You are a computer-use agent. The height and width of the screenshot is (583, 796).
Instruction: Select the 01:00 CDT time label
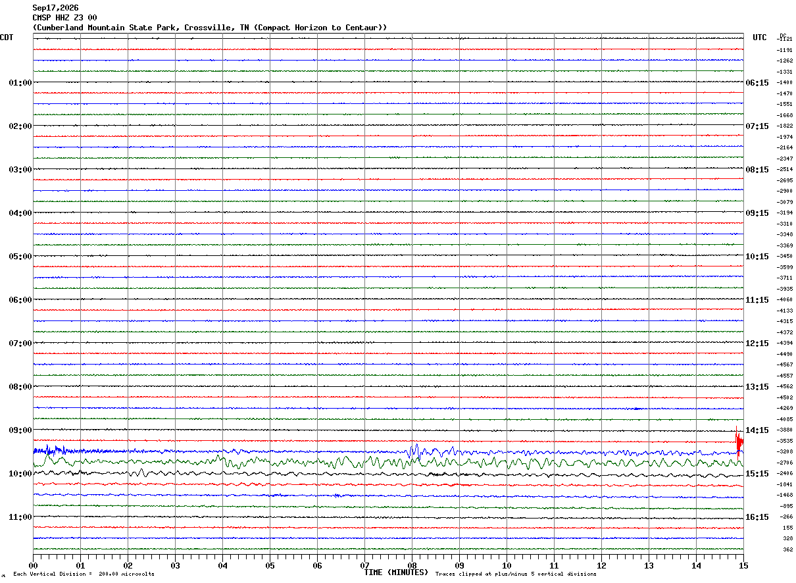pyautogui.click(x=20, y=83)
